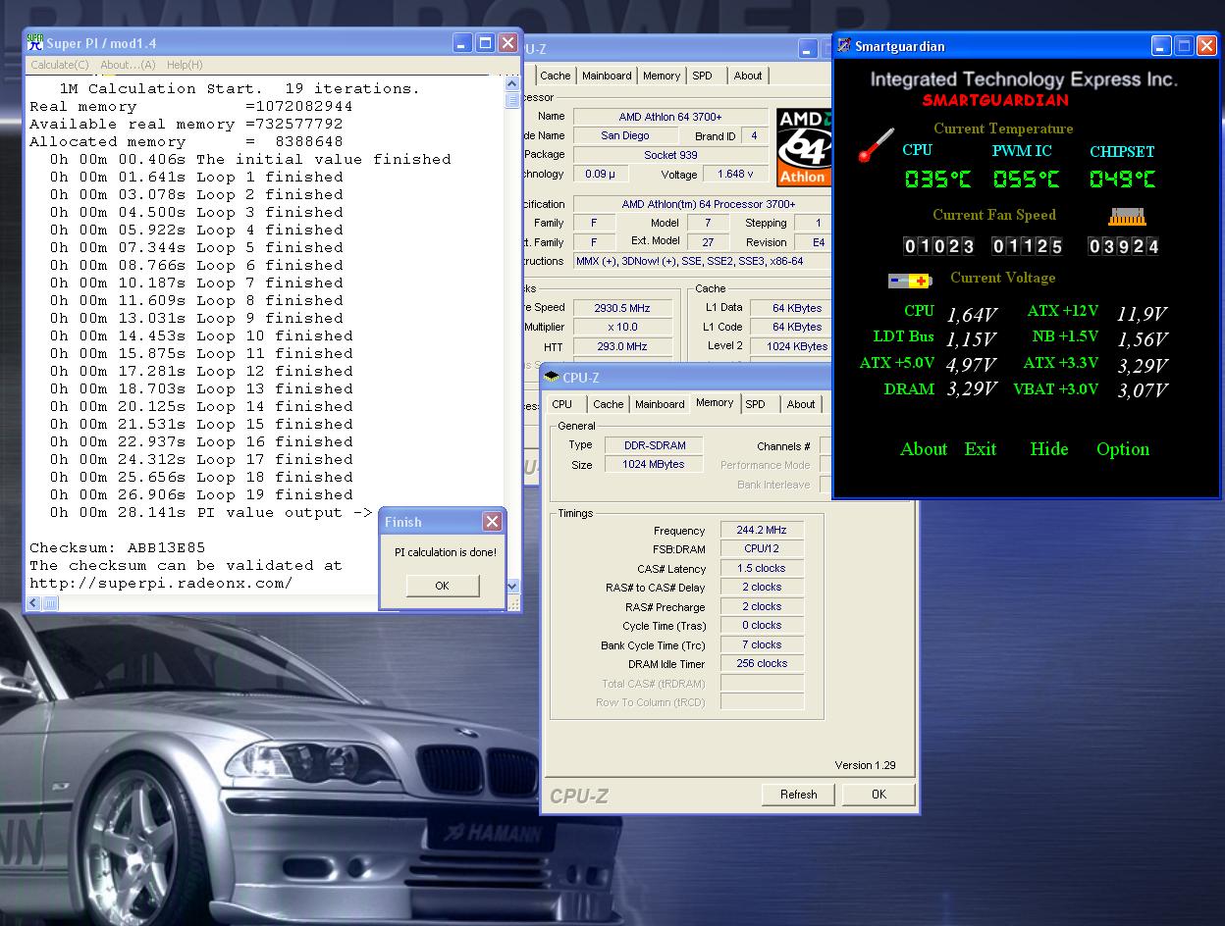The image size is (1225, 926).
Task: Select the Memory tab in front CPU-Z
Action: click(715, 402)
